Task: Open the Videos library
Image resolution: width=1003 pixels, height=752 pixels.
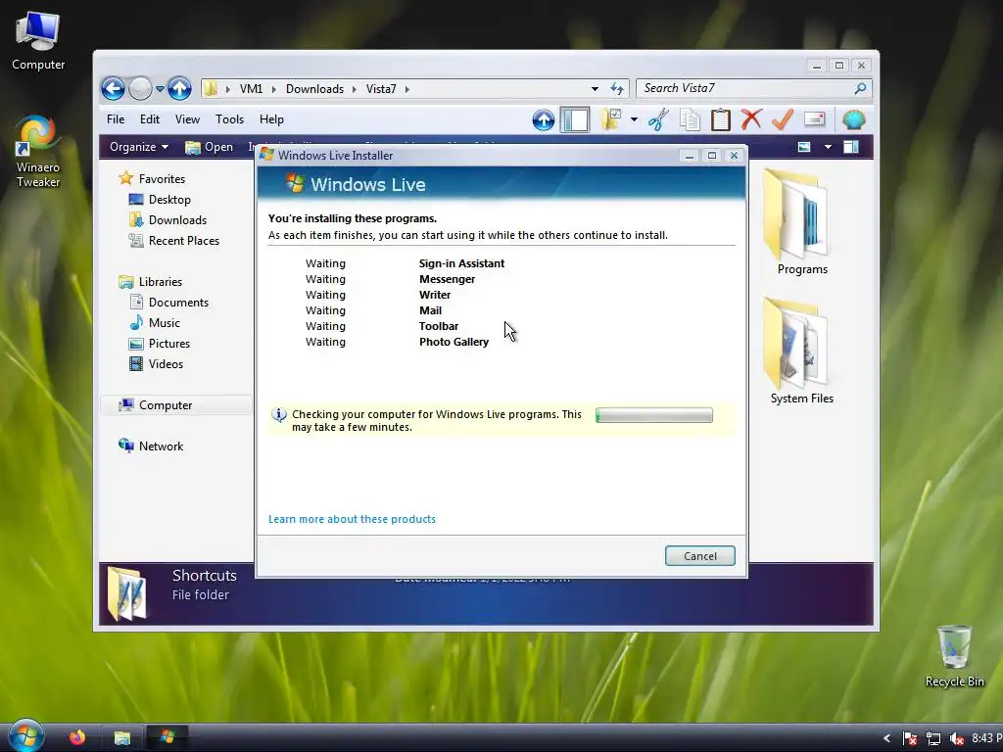Action: pos(156,364)
